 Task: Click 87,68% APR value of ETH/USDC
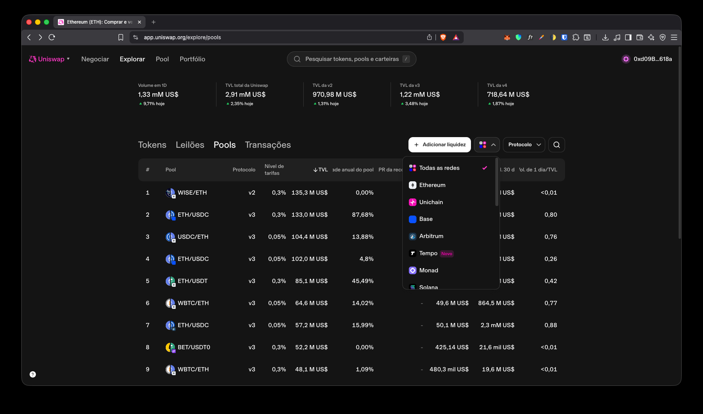(x=363, y=215)
